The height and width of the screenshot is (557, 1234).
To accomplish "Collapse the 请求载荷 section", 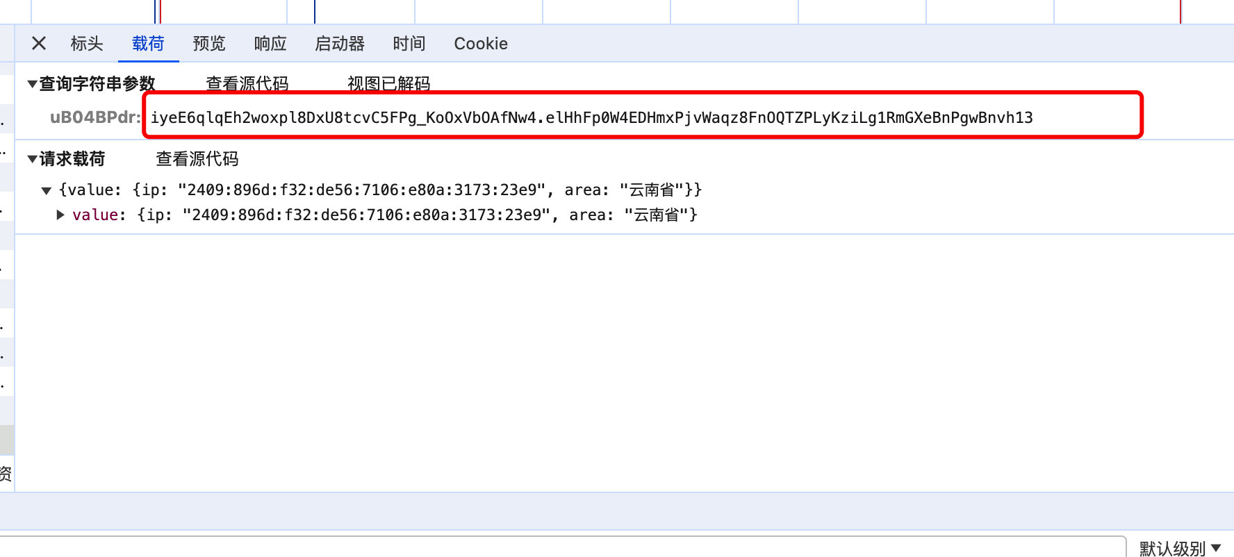I will coord(32,159).
